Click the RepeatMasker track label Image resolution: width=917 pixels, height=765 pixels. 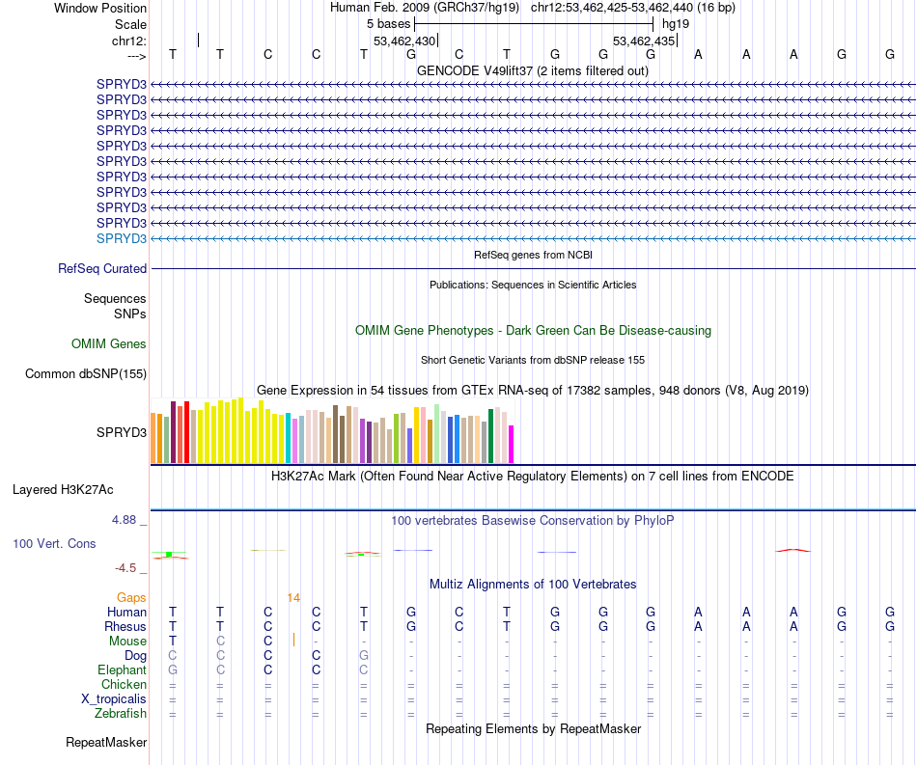106,742
